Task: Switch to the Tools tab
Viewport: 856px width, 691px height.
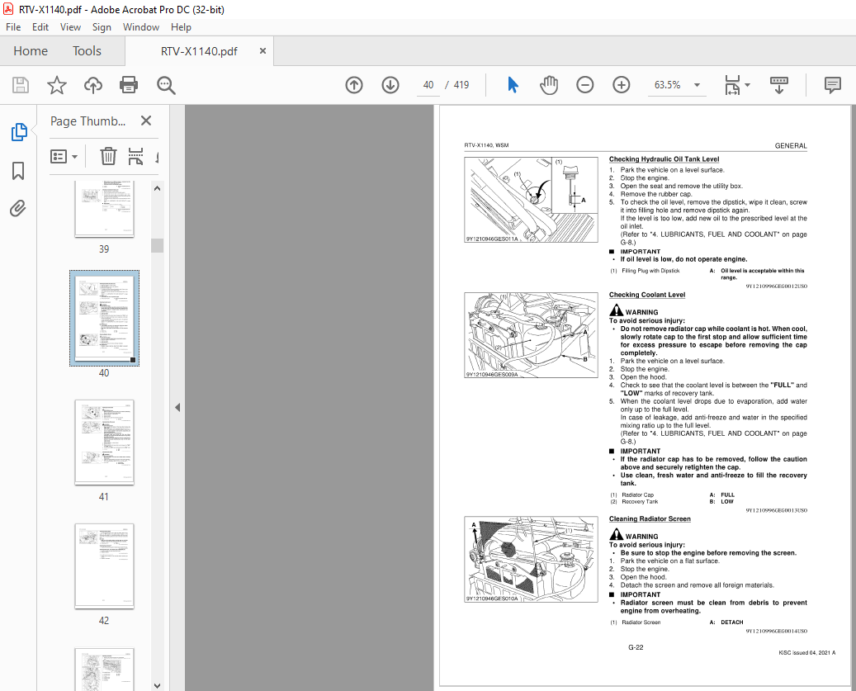Action: click(x=87, y=50)
